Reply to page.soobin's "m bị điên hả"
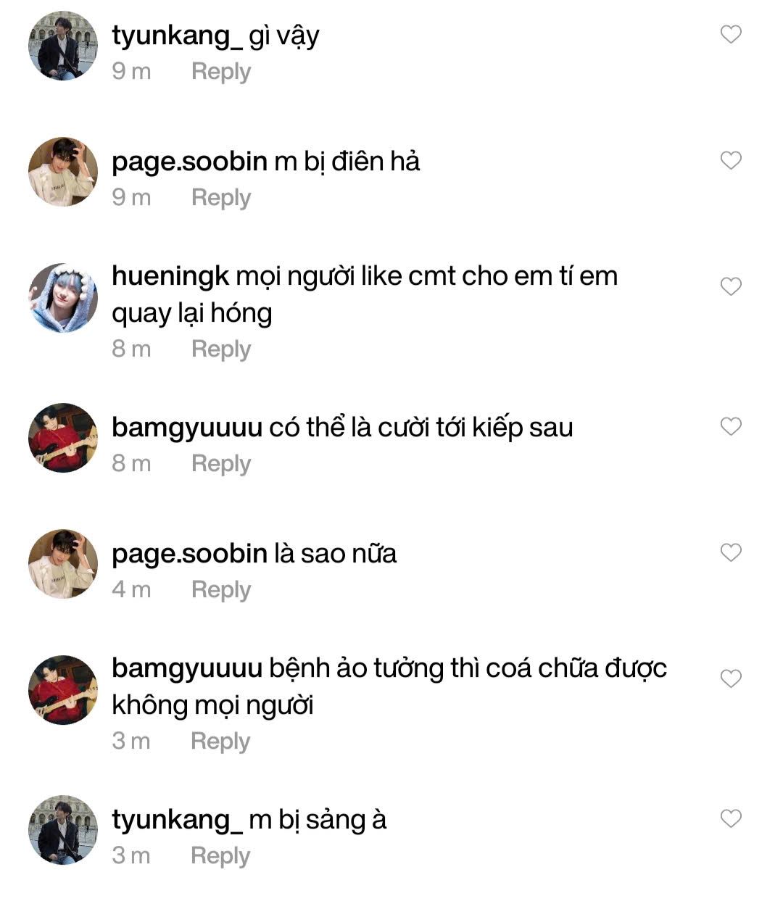This screenshot has height=901, width=783. point(221,197)
